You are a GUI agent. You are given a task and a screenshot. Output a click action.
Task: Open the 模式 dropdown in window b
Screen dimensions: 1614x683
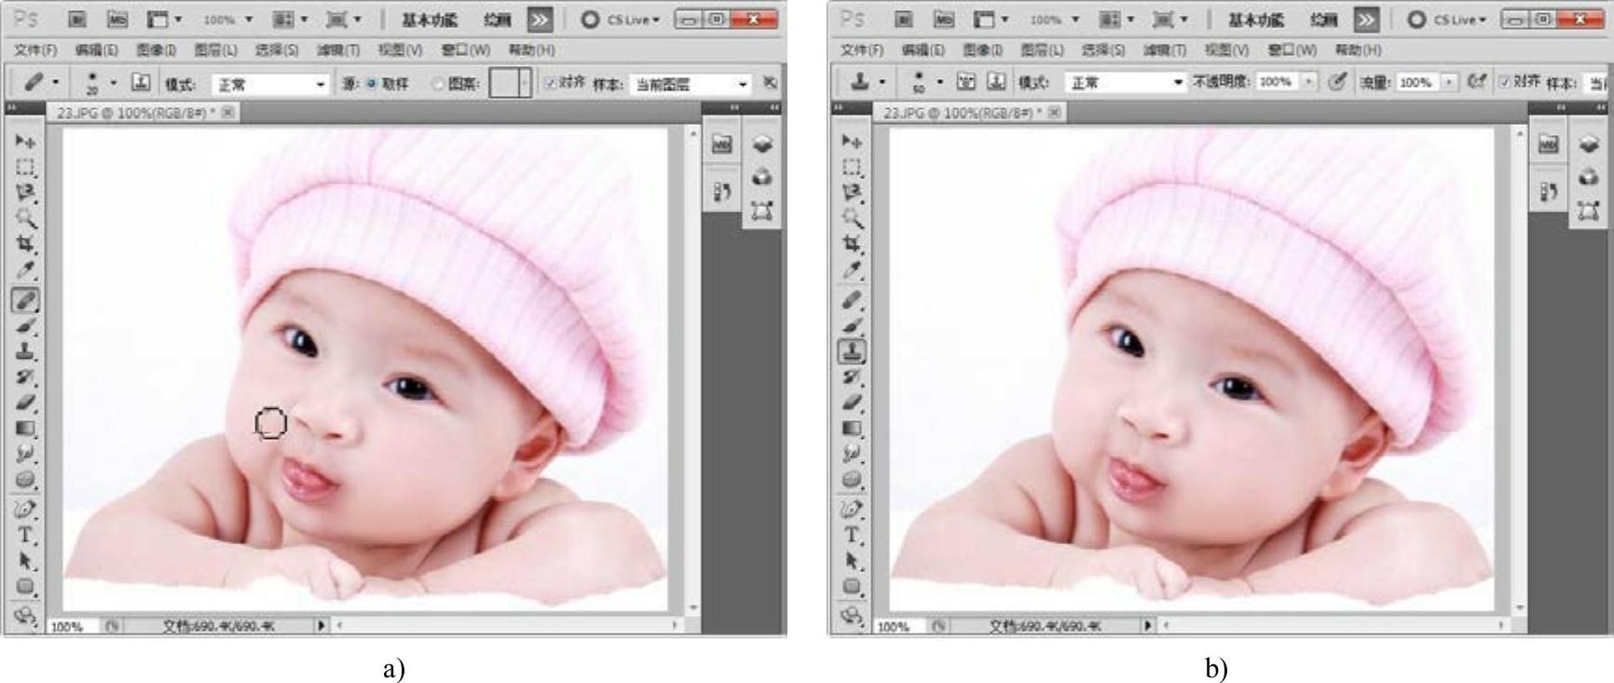1125,83
